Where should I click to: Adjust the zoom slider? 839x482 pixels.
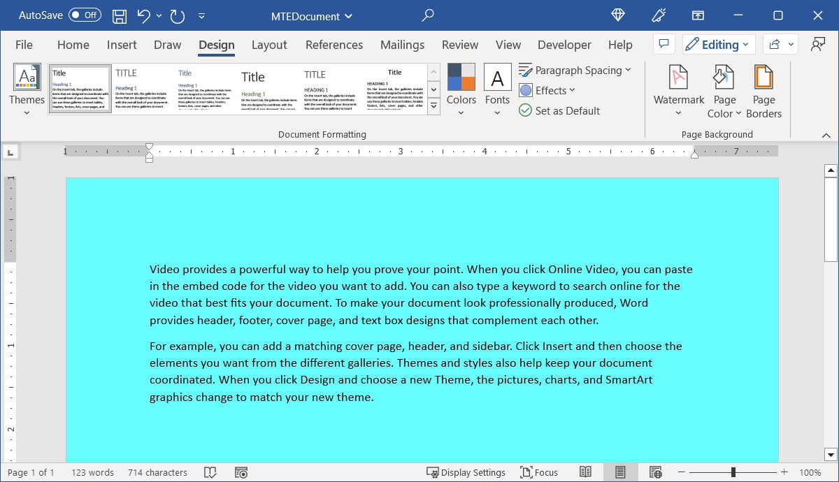733,472
